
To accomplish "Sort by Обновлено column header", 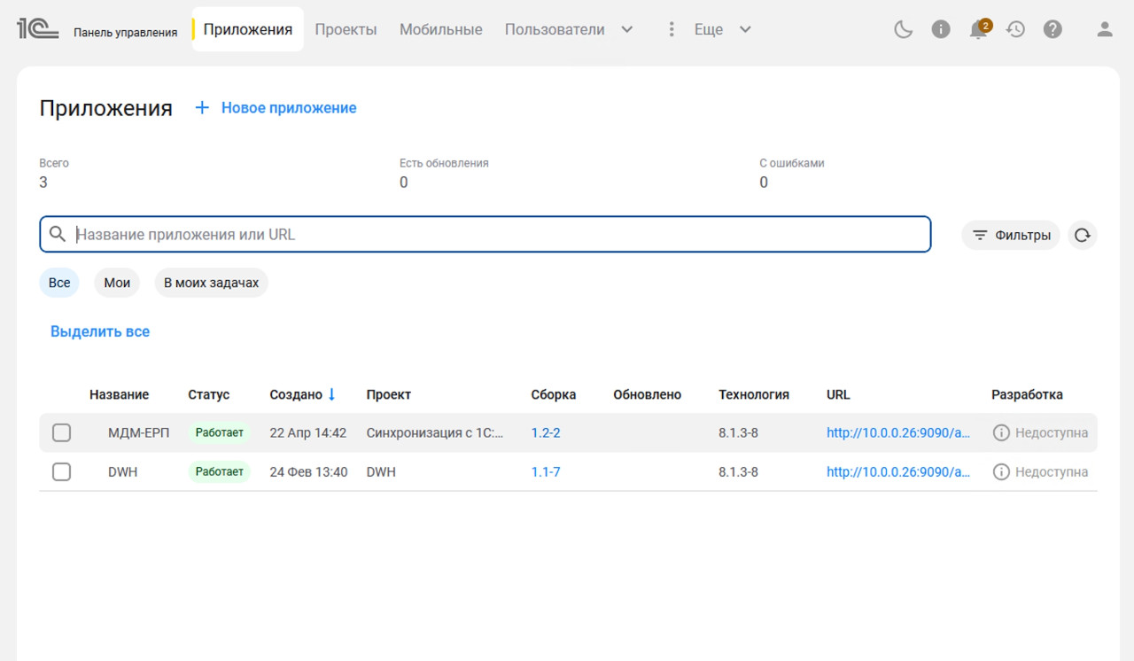I will (x=648, y=394).
